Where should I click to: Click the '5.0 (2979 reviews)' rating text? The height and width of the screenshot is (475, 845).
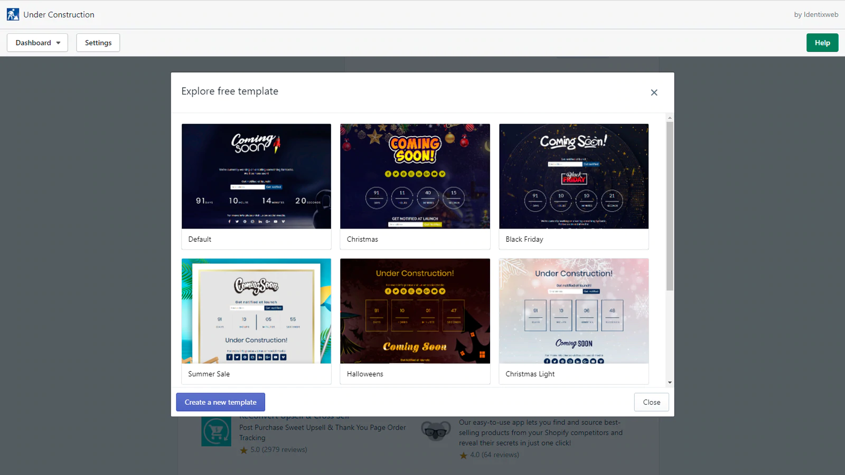278,450
